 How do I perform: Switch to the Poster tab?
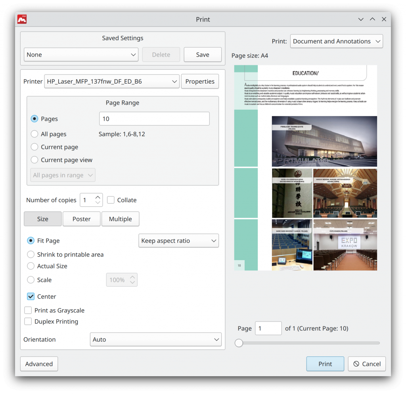click(x=81, y=219)
